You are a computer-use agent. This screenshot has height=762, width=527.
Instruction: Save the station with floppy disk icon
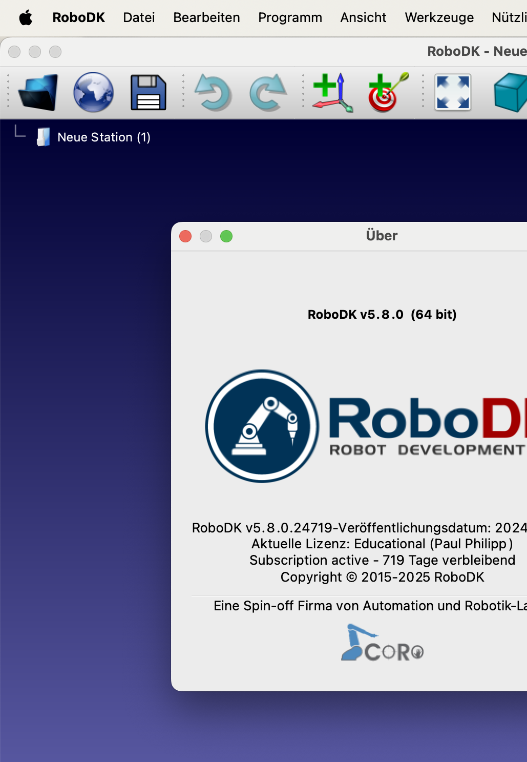148,93
